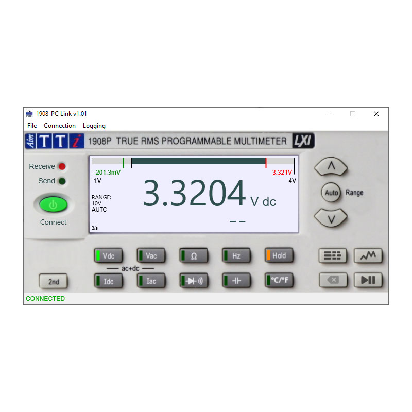The height and width of the screenshot is (412, 412).
Task: Close the 1908-PC Link window
Action: pyautogui.click(x=376, y=114)
